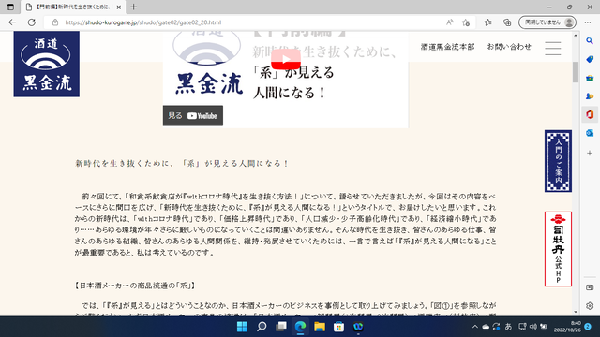The width and height of the screenshot is (600, 337).
Task: Open the Collections icon
Action: [x=507, y=22]
